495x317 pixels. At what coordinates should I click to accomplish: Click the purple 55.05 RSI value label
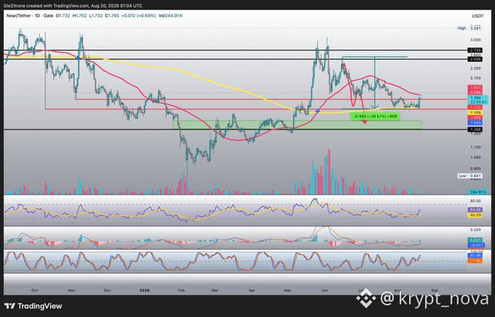coord(475,209)
